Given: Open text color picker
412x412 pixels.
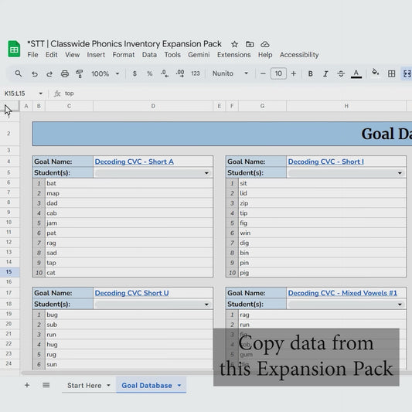Looking at the screenshot, I should pyautogui.click(x=356, y=73).
